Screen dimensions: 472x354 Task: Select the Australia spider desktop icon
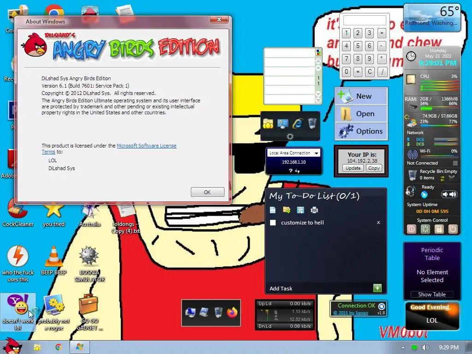(90, 214)
